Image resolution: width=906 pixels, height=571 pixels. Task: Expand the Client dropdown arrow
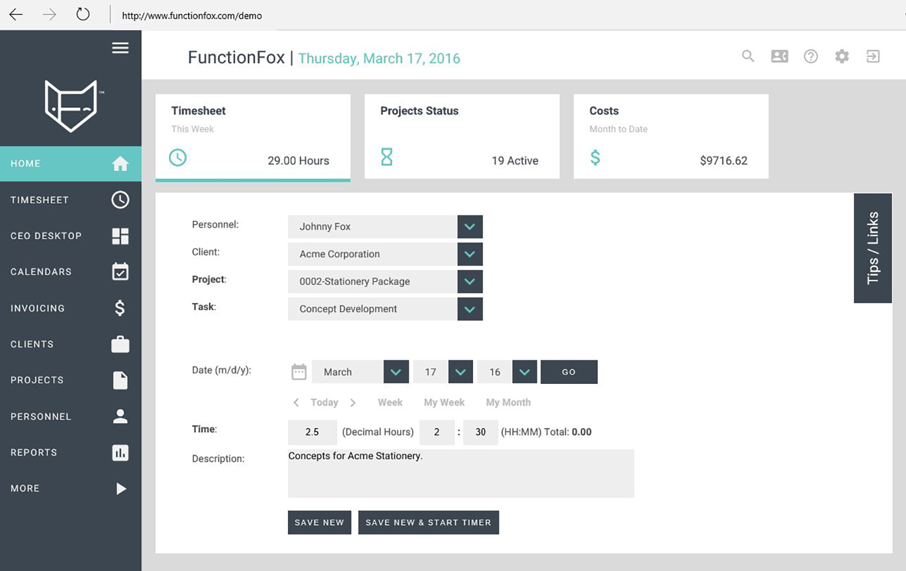[470, 254]
